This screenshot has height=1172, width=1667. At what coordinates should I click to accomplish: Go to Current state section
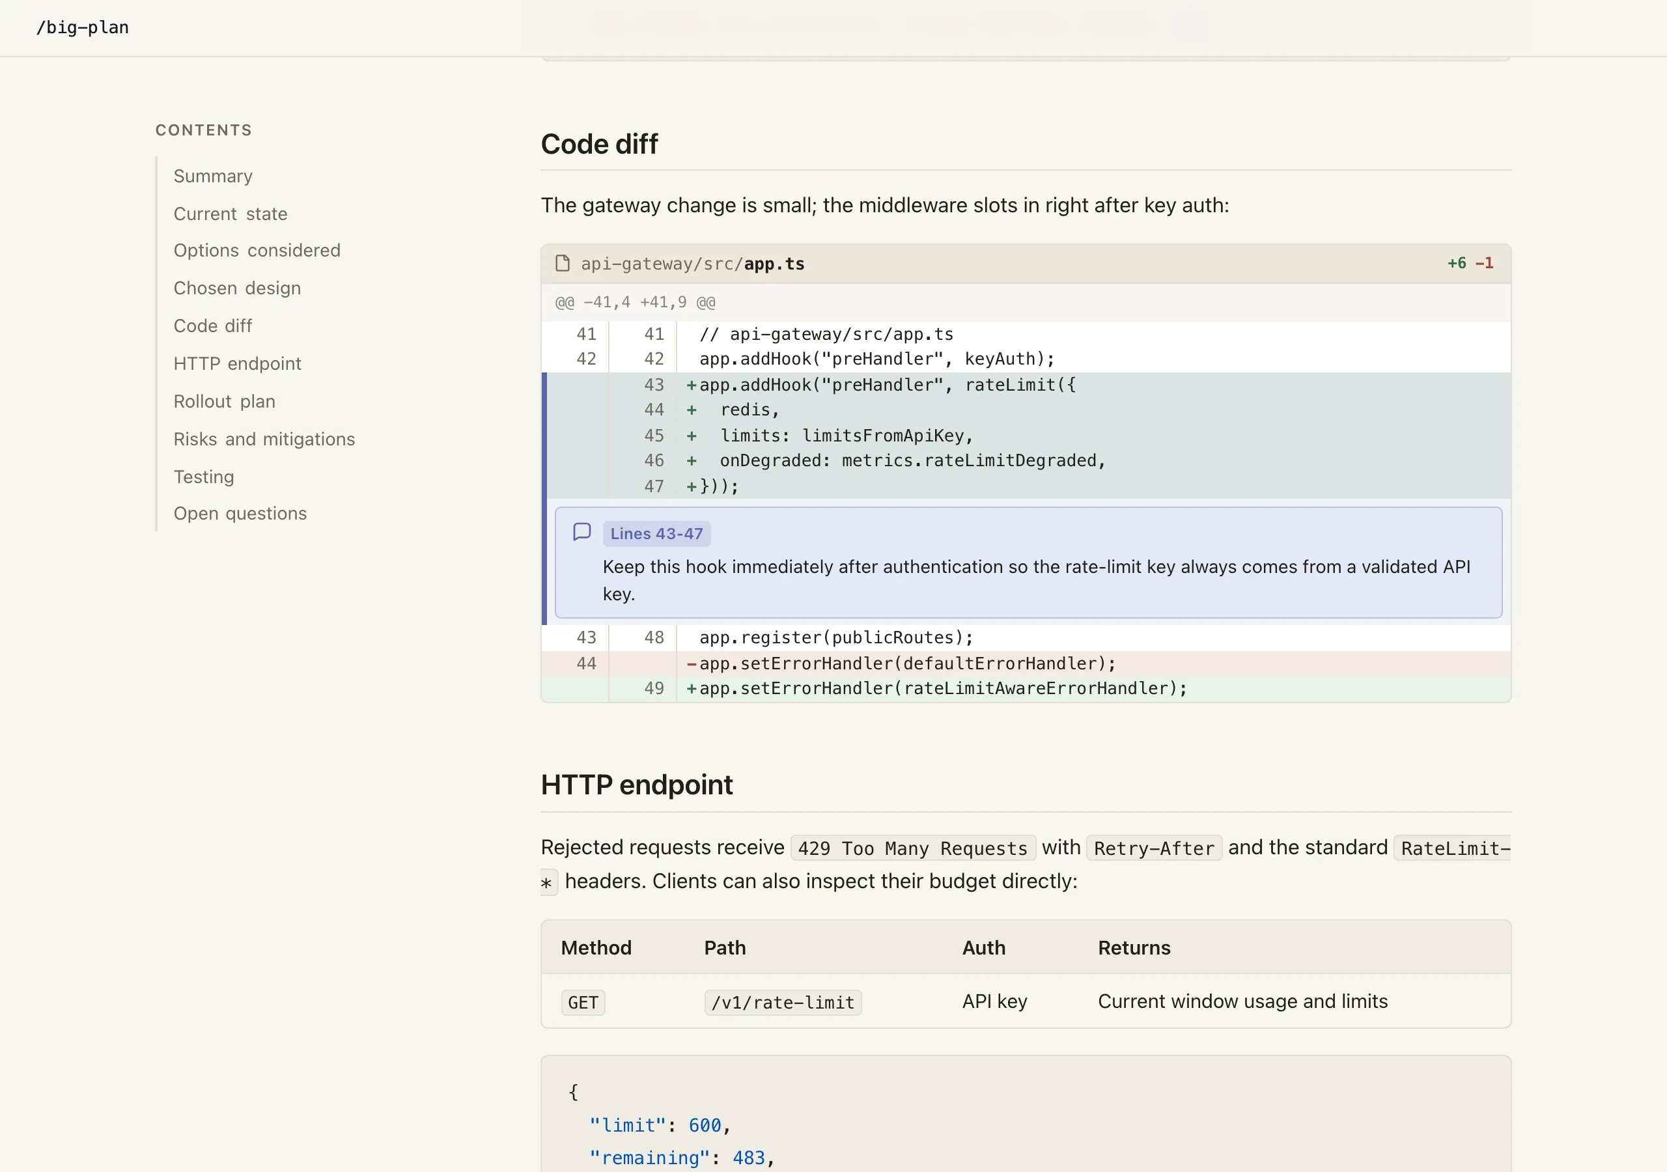click(x=230, y=214)
